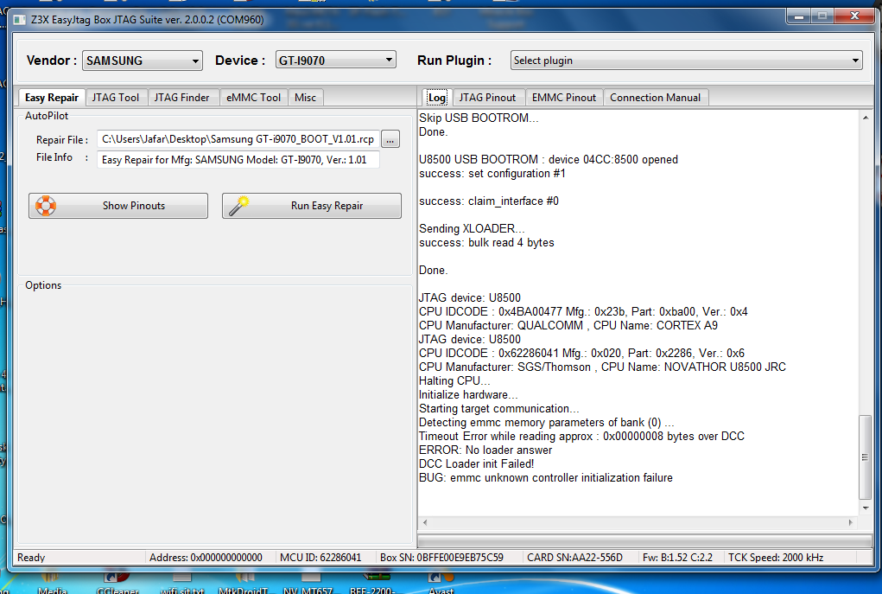Select the Log tab
Viewport: 882px width, 594px height.
pyautogui.click(x=436, y=98)
